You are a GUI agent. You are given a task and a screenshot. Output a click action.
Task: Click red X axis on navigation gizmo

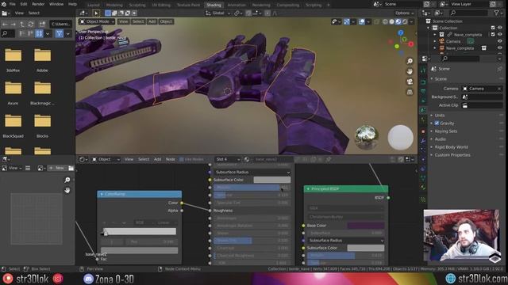click(x=411, y=44)
